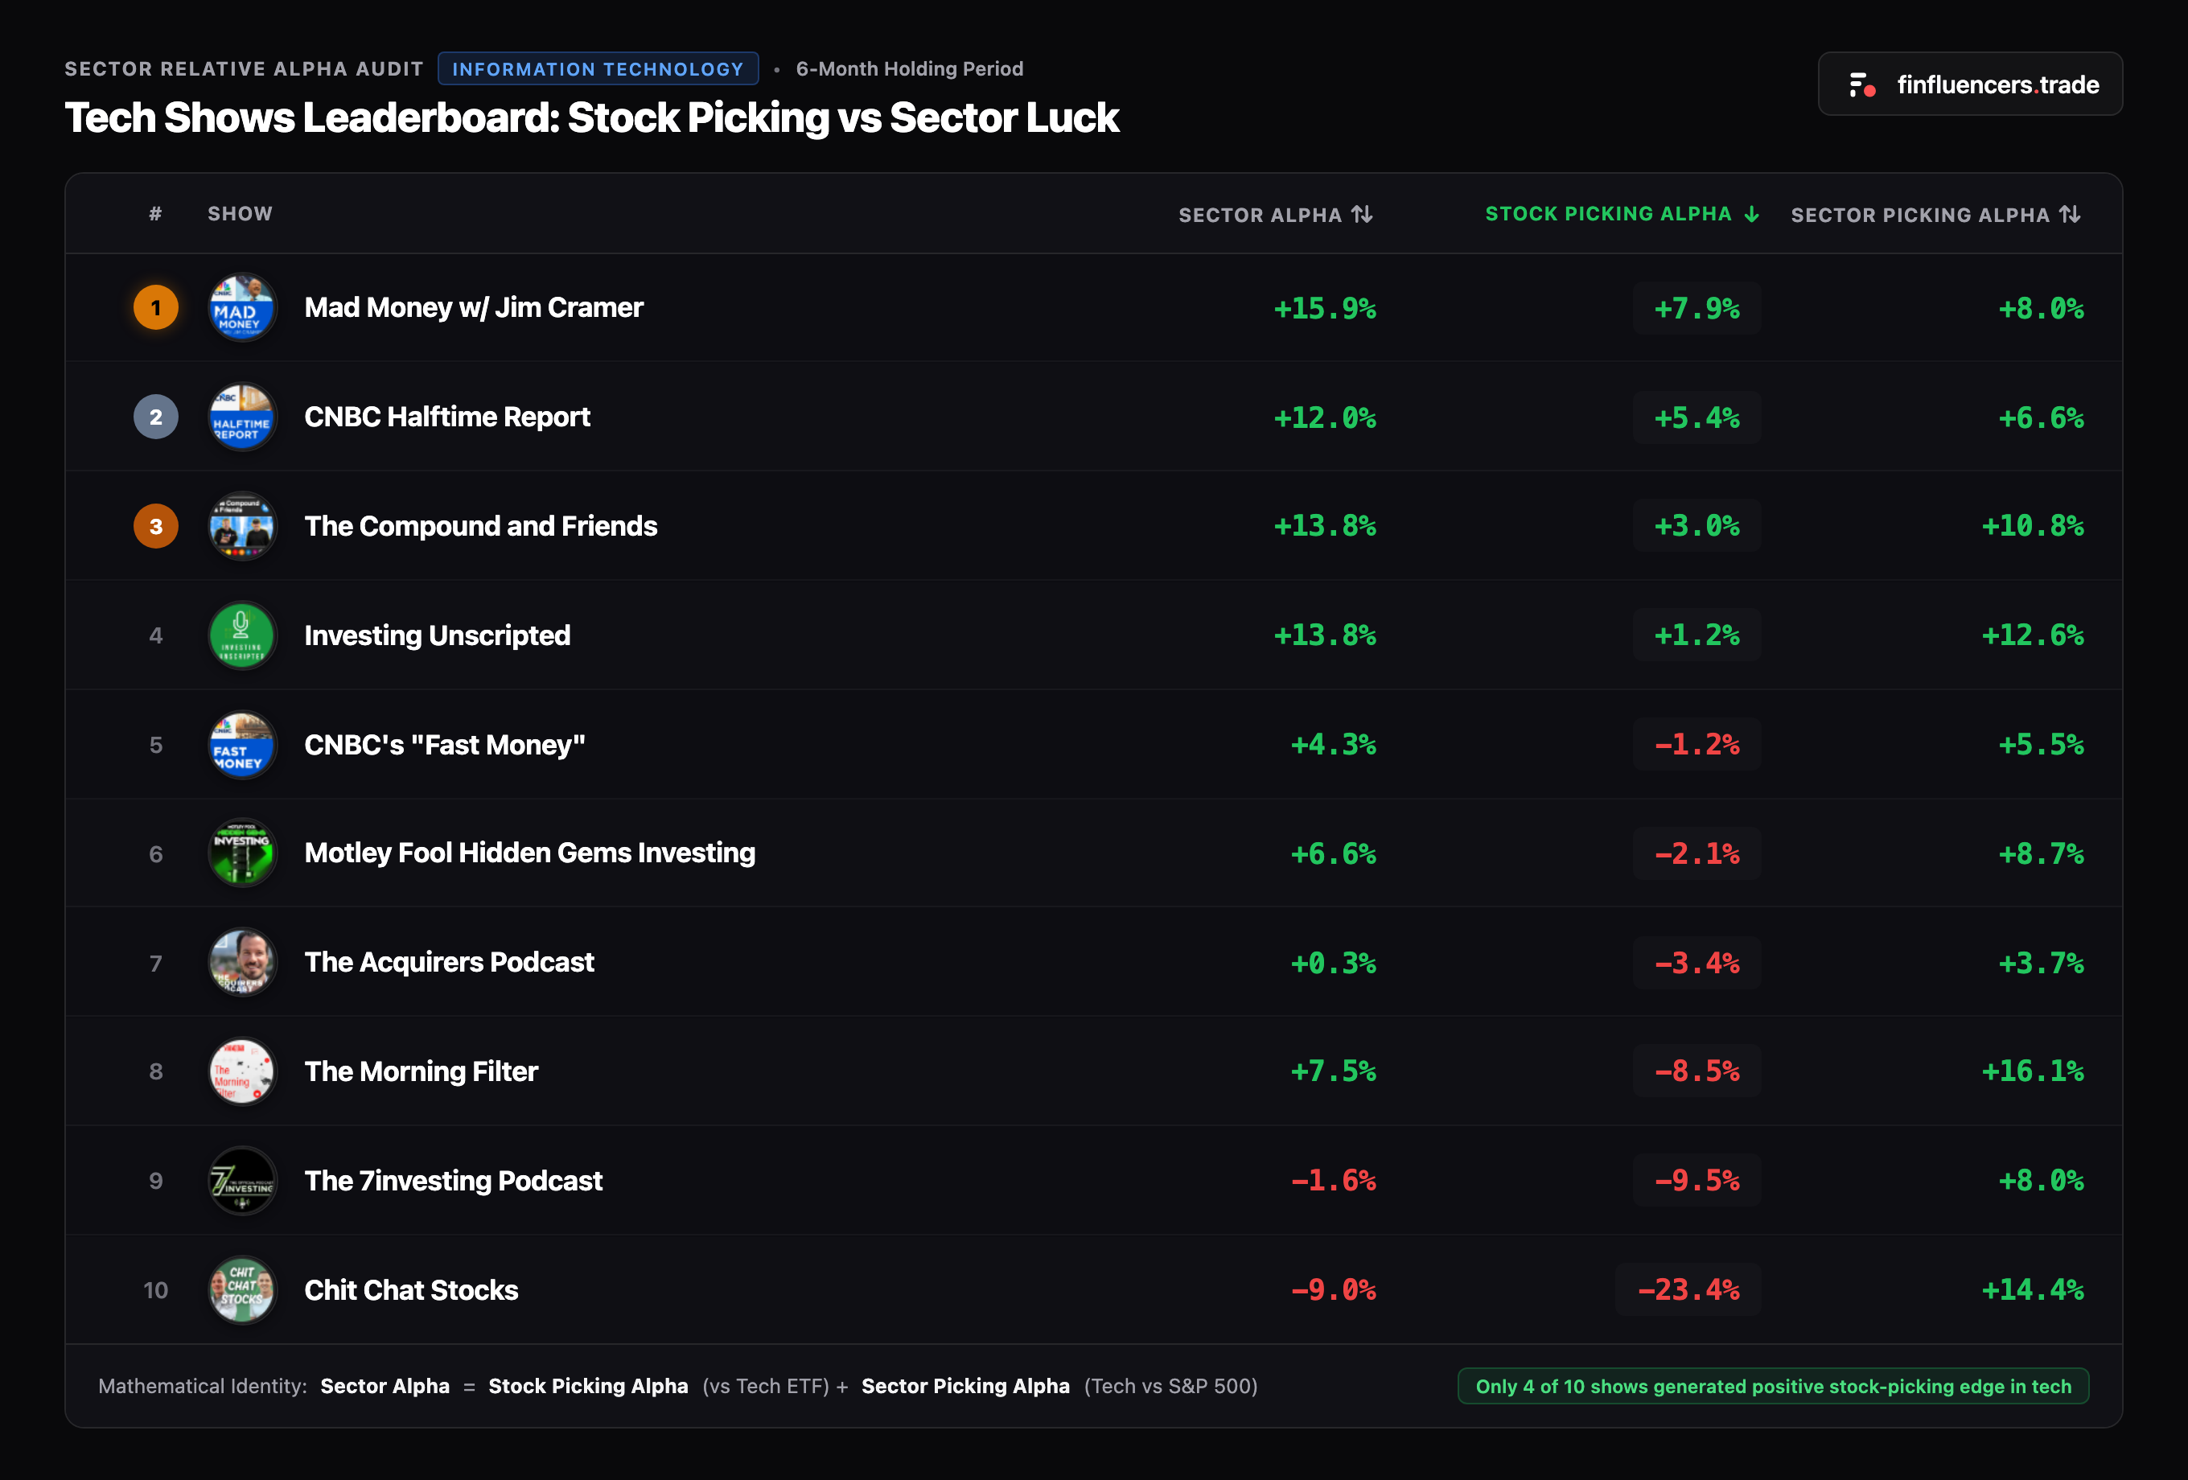Click the +7.9% stock picking alpha chip

click(x=1697, y=308)
